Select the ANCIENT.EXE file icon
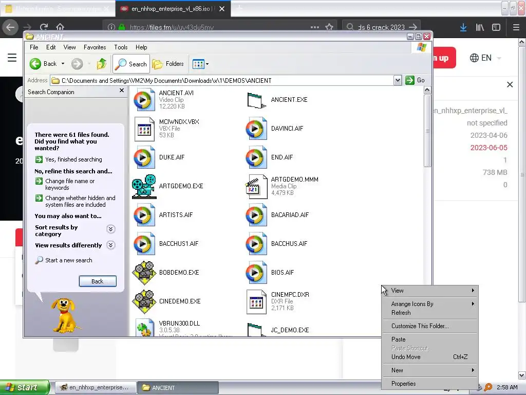This screenshot has width=526, height=395. click(x=256, y=100)
